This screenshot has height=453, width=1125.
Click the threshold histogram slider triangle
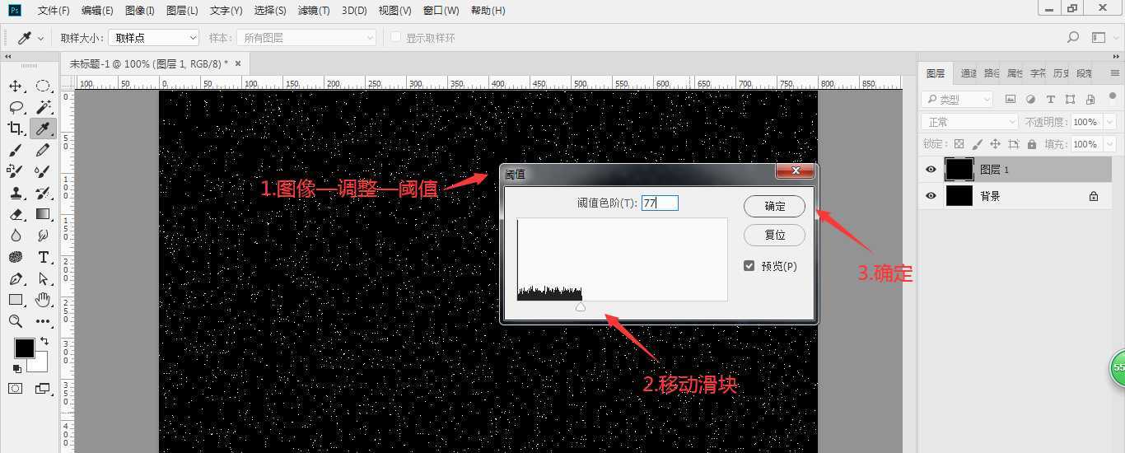point(581,306)
